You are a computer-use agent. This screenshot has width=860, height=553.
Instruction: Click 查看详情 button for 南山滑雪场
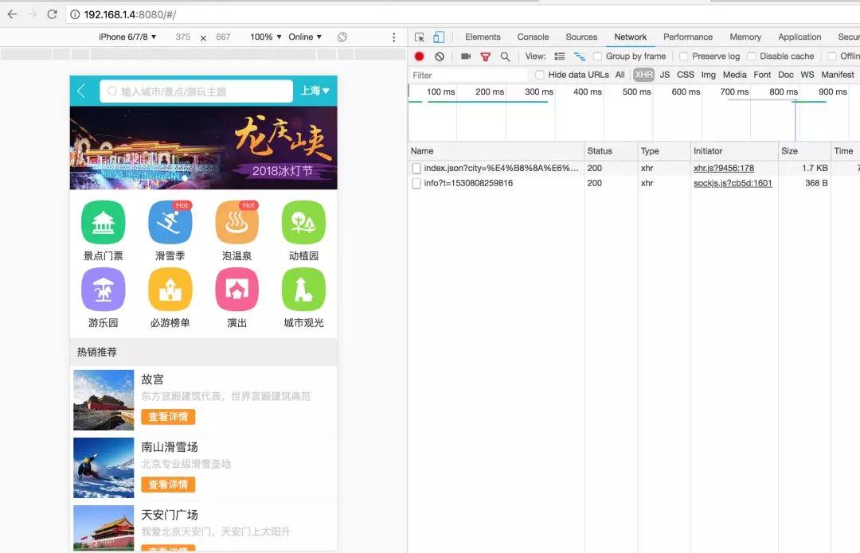[168, 485]
